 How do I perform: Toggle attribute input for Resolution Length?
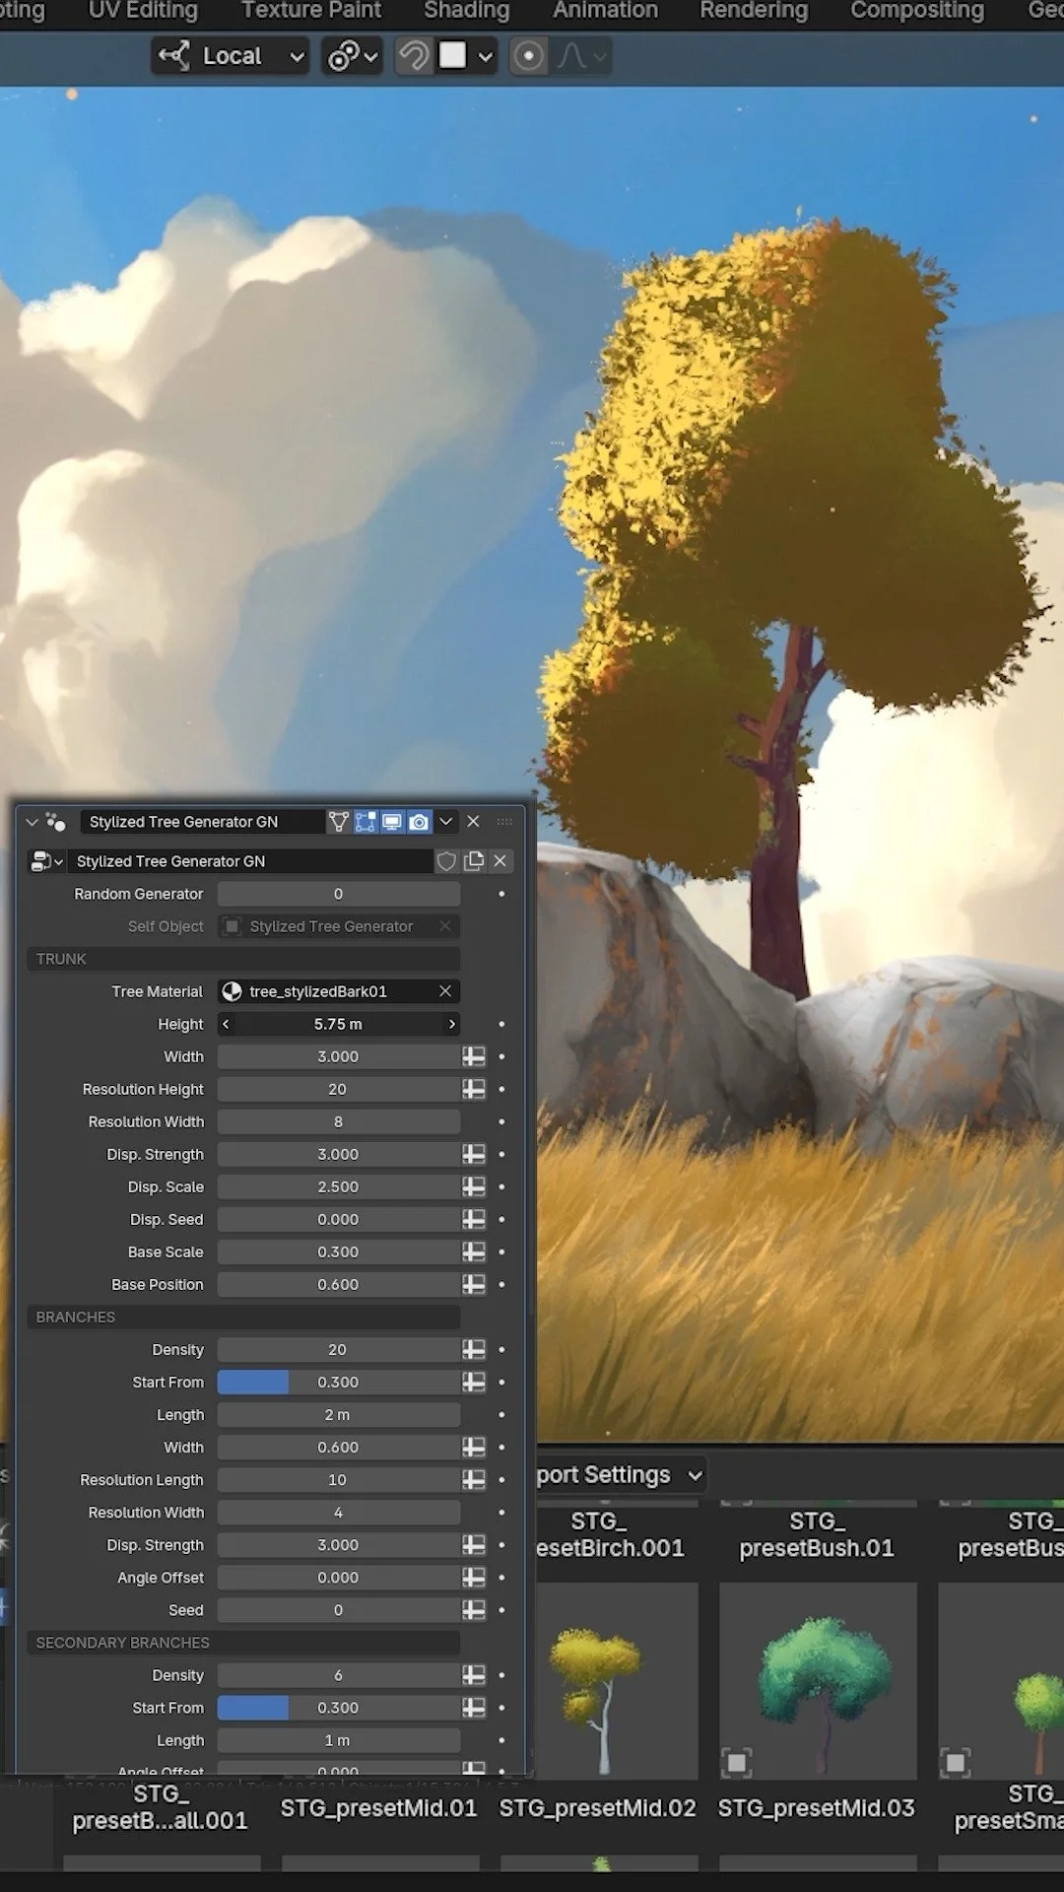tap(474, 1479)
